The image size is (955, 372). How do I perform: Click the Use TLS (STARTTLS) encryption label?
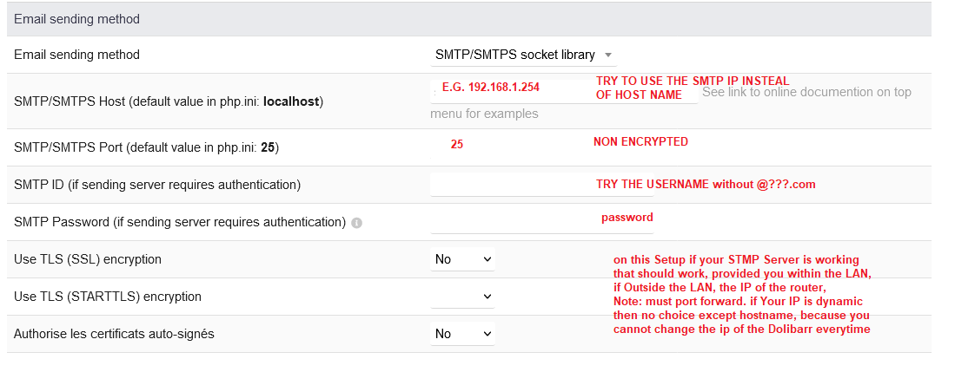tap(108, 297)
